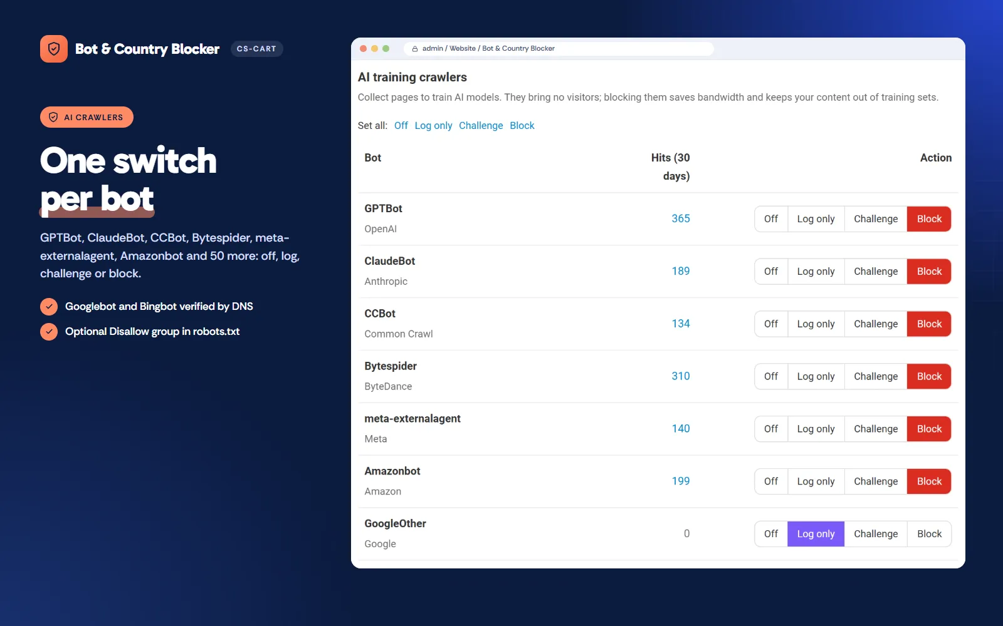Set all bots to Log only
Screen dimensions: 1003x626
[x=433, y=126]
